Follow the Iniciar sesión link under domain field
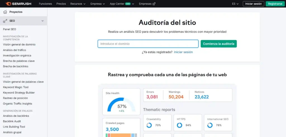This screenshot has width=286, height=137. point(183,52)
